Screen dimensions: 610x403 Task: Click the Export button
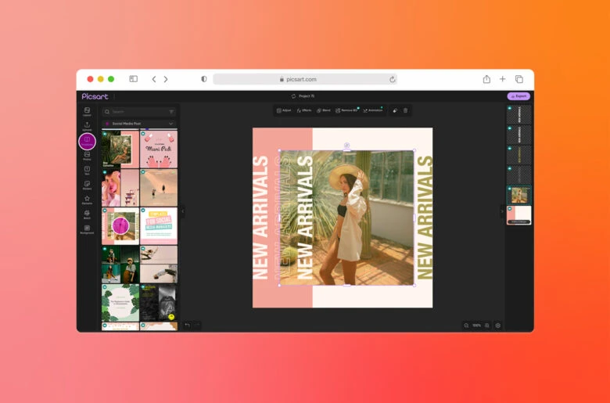point(518,96)
